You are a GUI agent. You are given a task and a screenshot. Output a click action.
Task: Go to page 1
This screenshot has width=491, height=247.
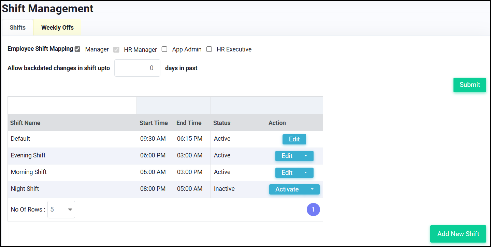pos(313,210)
